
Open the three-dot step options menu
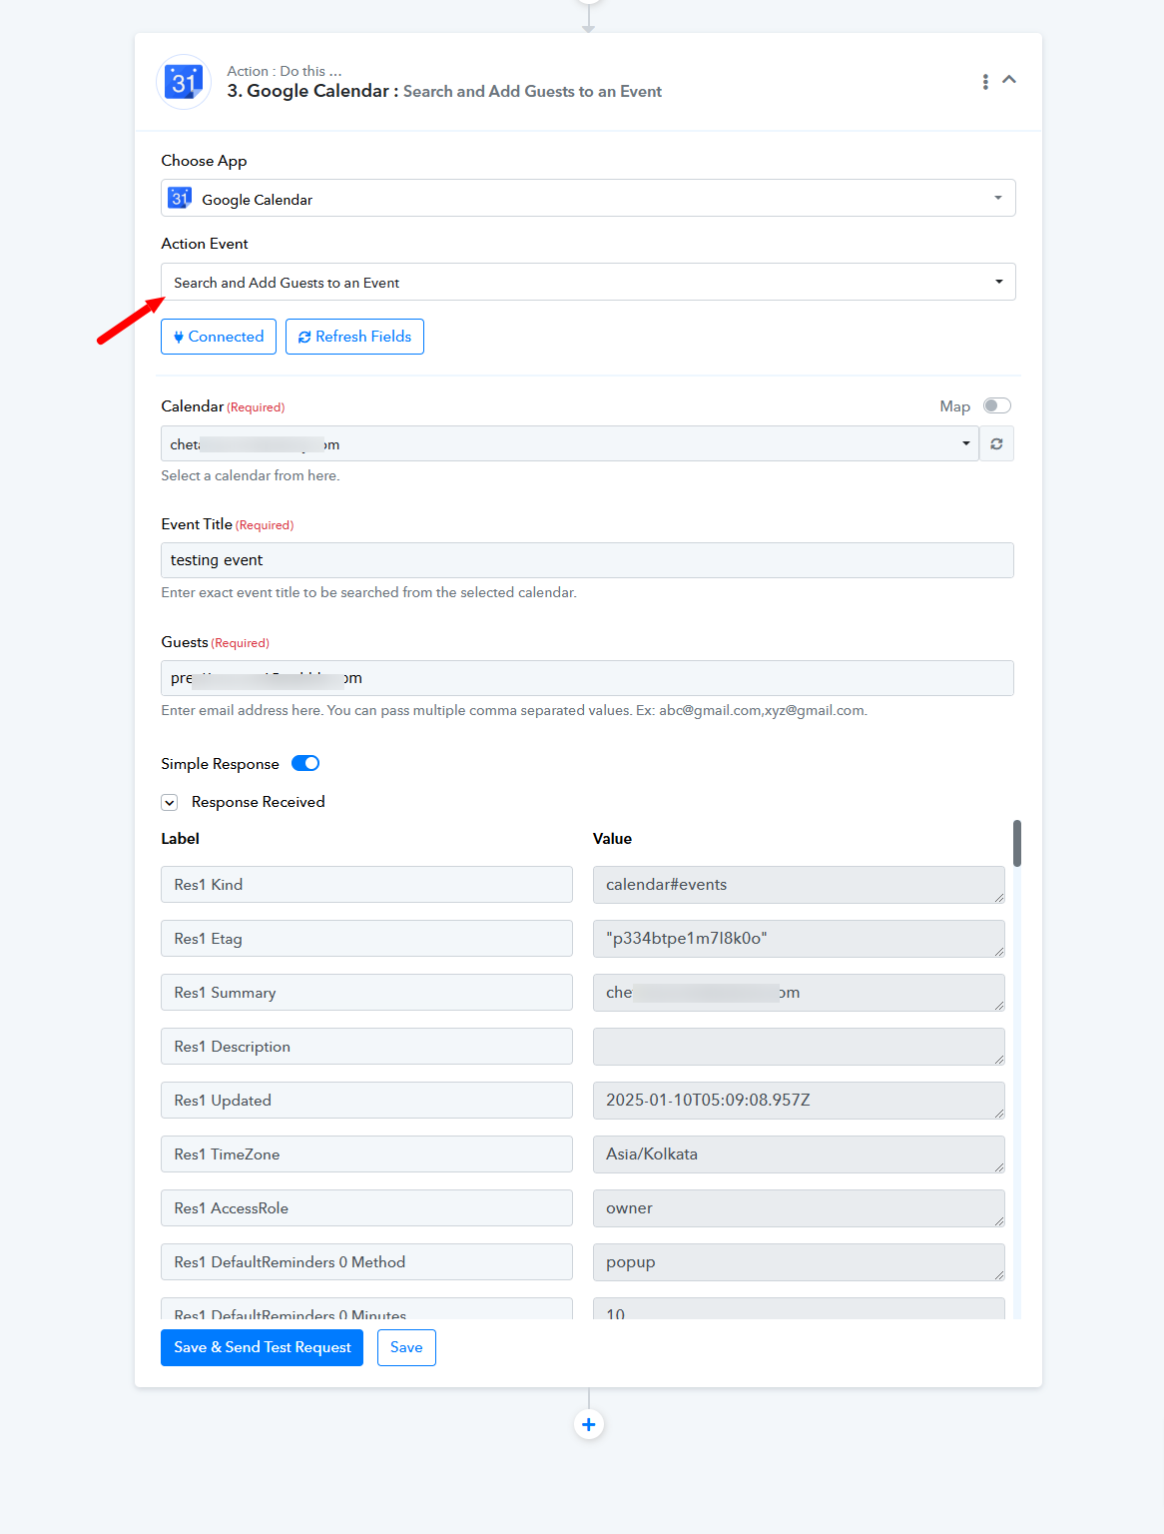985,82
